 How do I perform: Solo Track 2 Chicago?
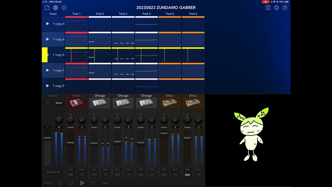click(x=94, y=169)
